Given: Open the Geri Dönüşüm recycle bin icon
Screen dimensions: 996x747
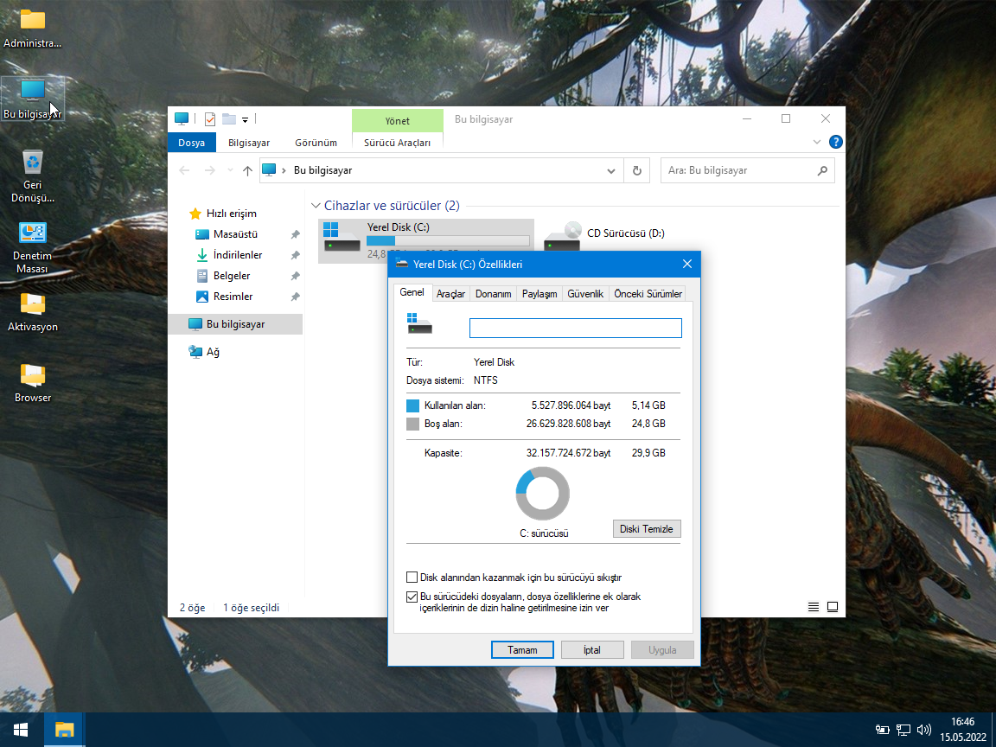Looking at the screenshot, I should pyautogui.click(x=32, y=163).
